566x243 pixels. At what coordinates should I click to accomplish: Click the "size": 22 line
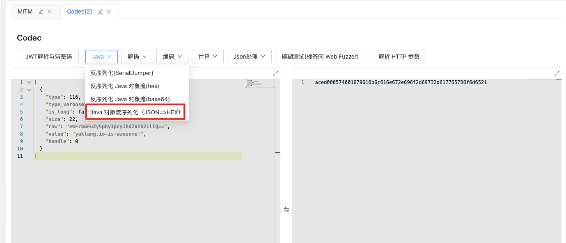[x=62, y=119]
